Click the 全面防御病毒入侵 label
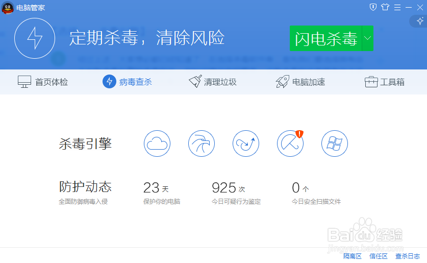This screenshot has height=263, width=427. pyautogui.click(x=83, y=202)
